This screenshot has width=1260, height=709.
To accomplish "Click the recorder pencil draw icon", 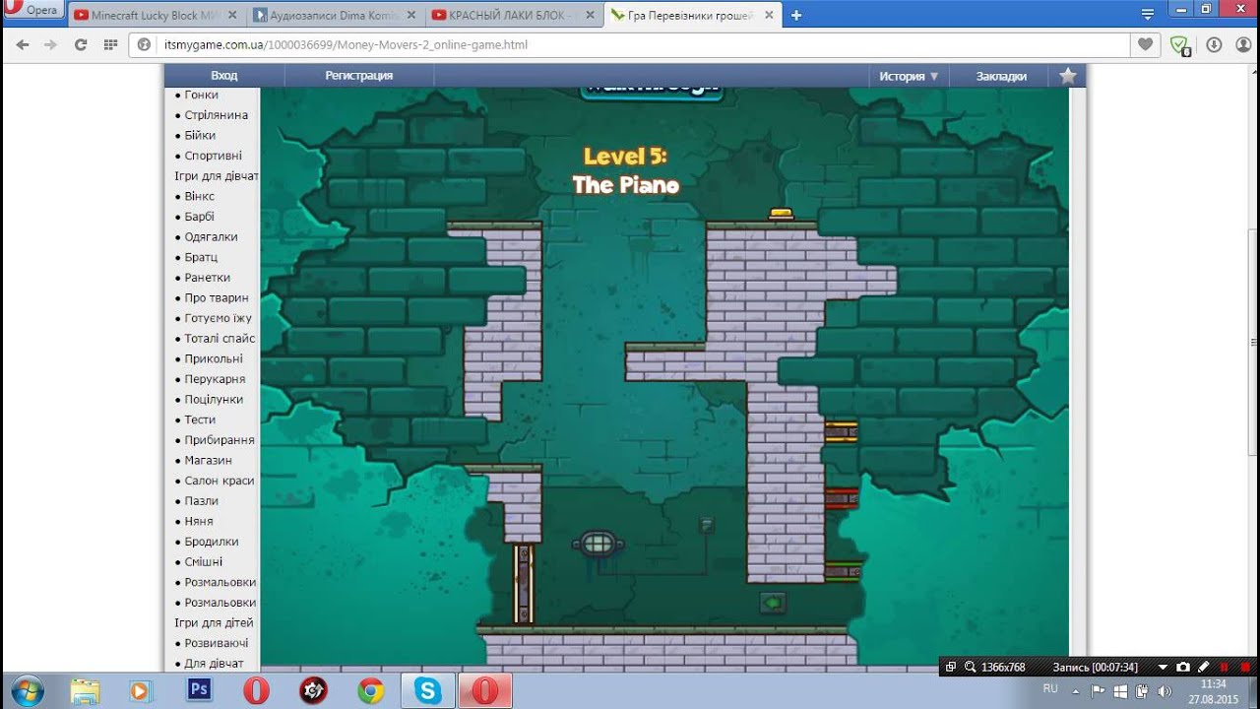I will coord(1203,667).
